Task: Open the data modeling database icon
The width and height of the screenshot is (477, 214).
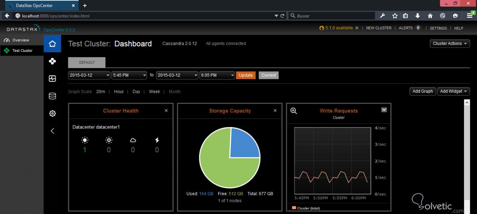Action: pyautogui.click(x=52, y=96)
